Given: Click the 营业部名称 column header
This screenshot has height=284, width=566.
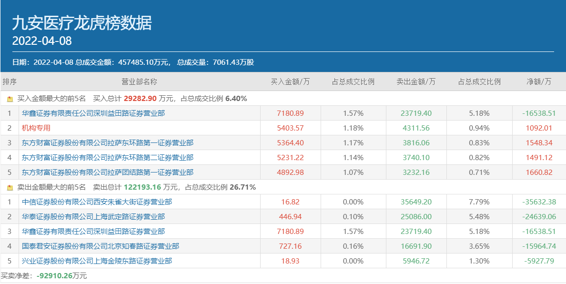Looking at the screenshot, I should coord(140,81).
